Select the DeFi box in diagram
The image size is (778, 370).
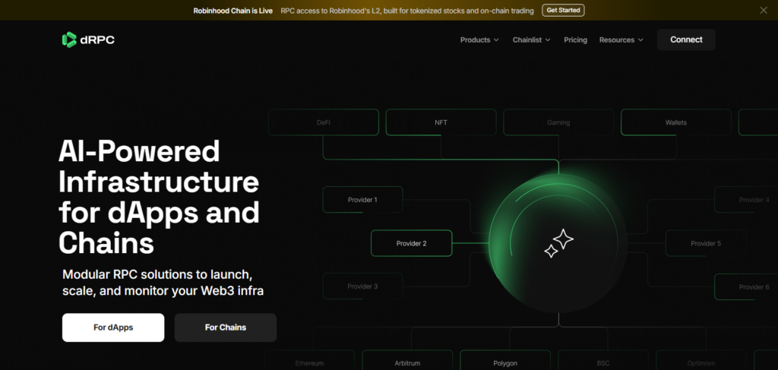(324, 122)
